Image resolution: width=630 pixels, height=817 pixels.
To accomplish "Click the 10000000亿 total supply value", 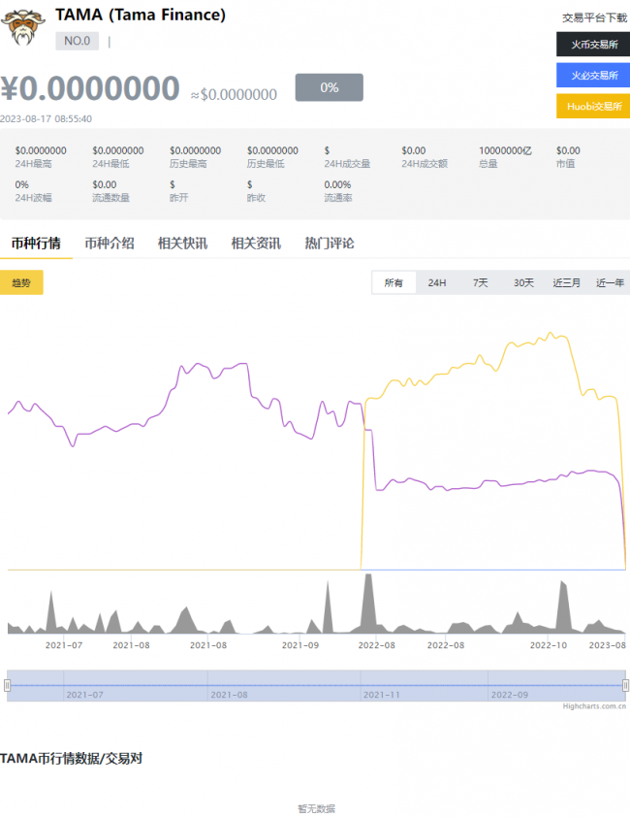I will (x=505, y=150).
